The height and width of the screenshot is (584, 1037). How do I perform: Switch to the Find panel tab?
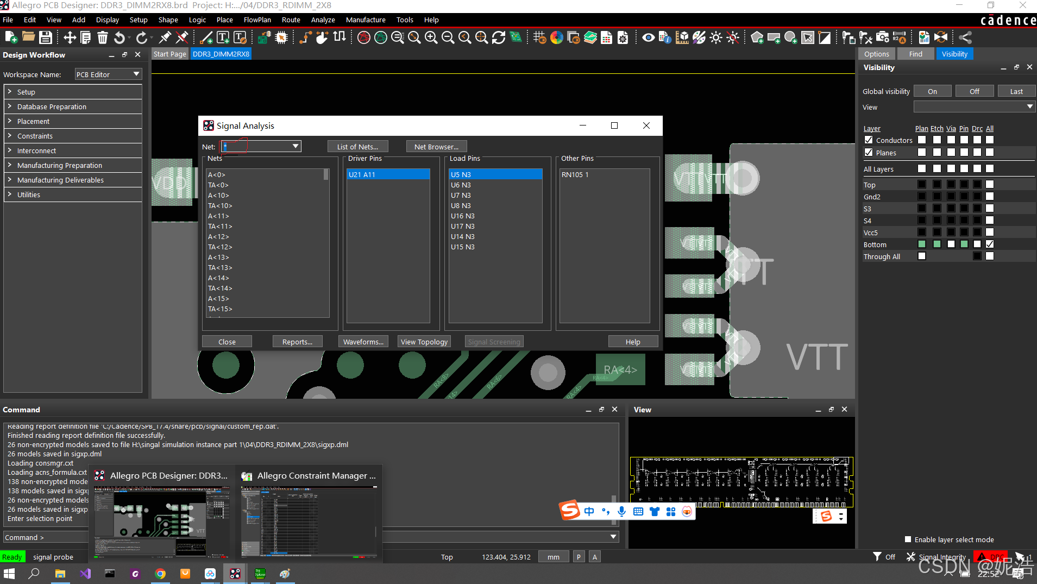pyautogui.click(x=915, y=54)
